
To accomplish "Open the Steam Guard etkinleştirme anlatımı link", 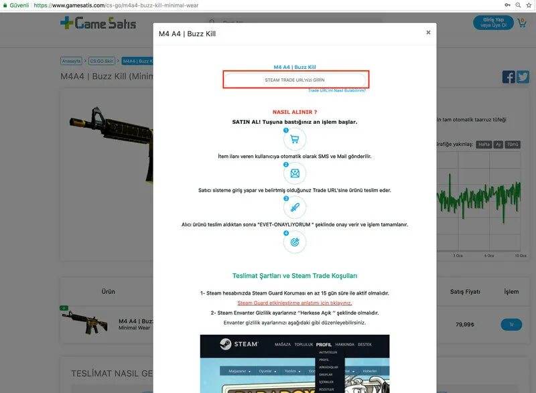I will 295,303.
